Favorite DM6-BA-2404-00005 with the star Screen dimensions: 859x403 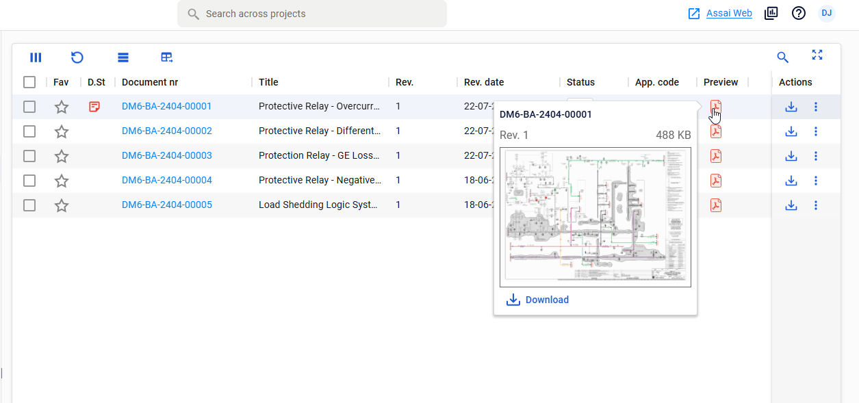click(x=62, y=205)
